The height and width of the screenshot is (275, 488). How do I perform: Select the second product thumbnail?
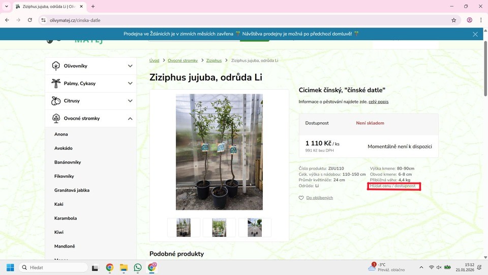coord(219,228)
